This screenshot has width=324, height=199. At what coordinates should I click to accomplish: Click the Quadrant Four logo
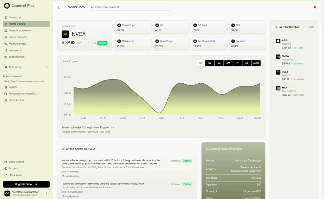coord(7,6)
